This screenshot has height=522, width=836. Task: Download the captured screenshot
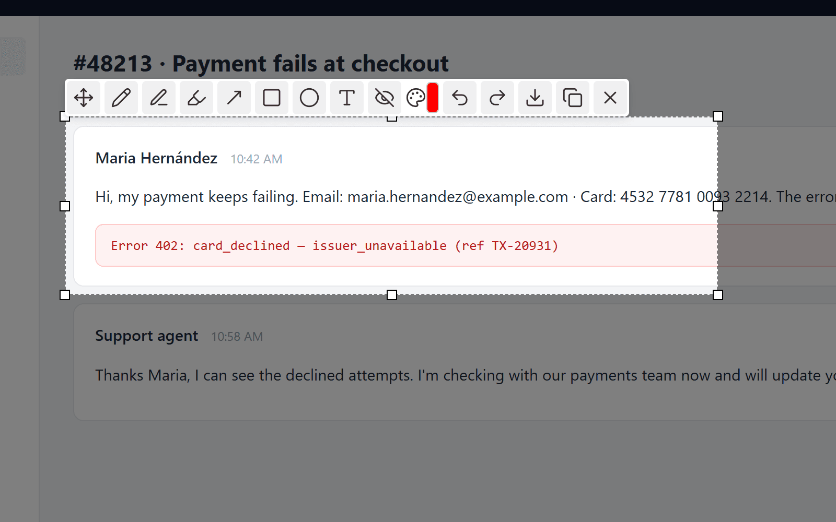pyautogui.click(x=535, y=98)
